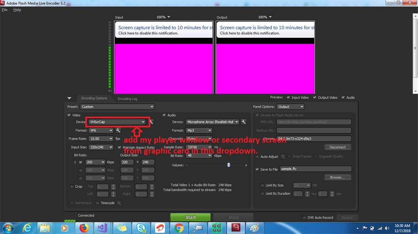Click the input notification disable message

coord(148,33)
